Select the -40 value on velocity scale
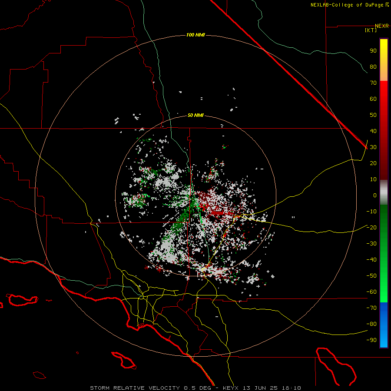This screenshot has height=391, width=391. [371, 260]
